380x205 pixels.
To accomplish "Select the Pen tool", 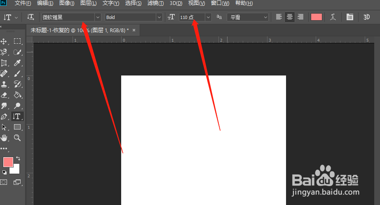I will click(x=4, y=116).
